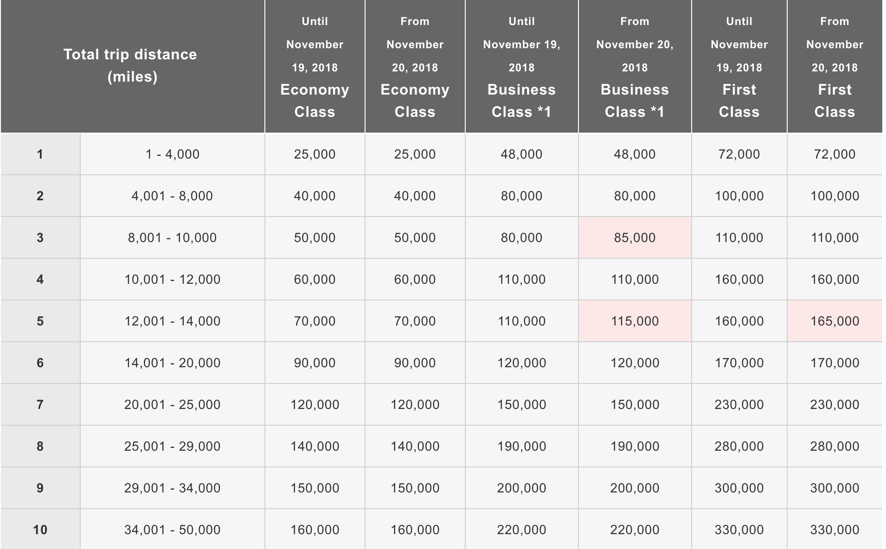Click the 330,000 cell under From First Class

pyautogui.click(x=835, y=529)
